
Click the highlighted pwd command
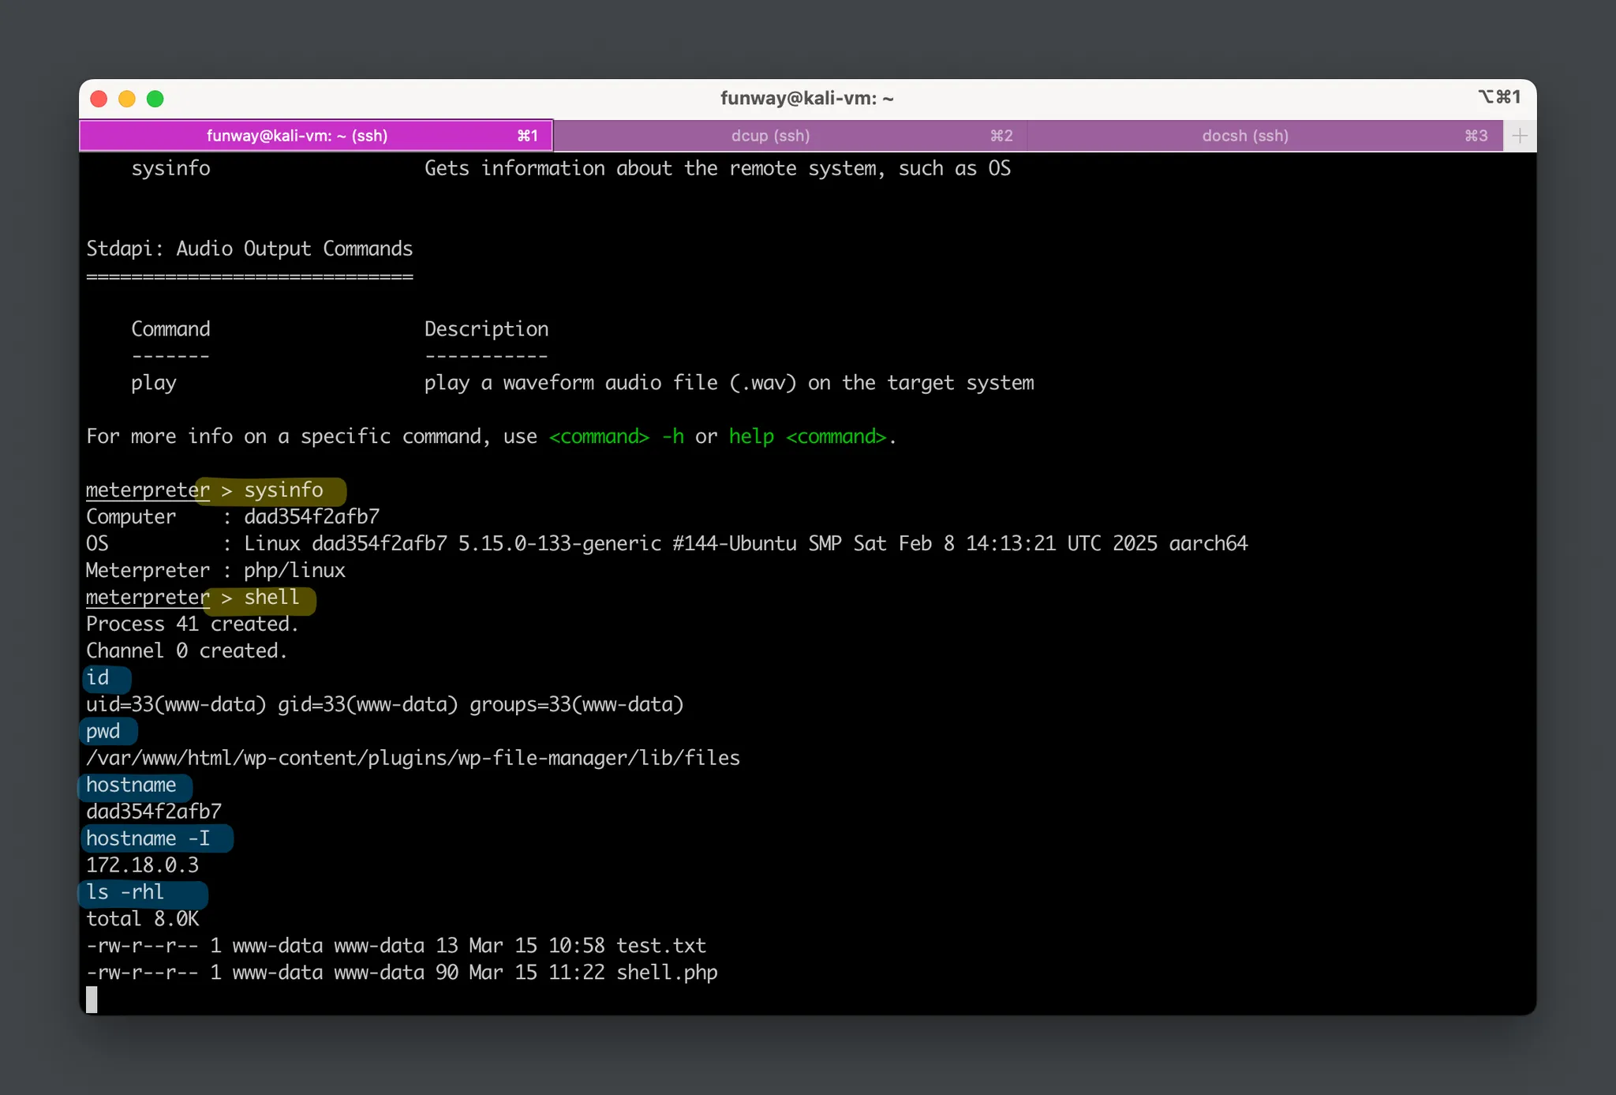103,732
